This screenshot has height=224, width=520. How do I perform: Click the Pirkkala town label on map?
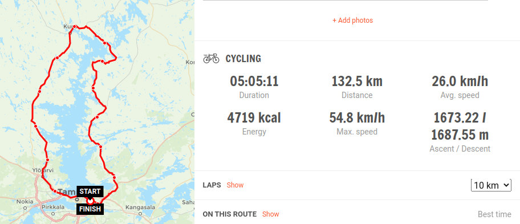tap(53, 207)
